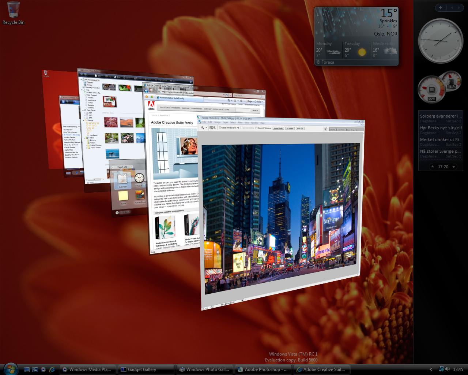Show hidden system tray icons arrow
The height and width of the screenshot is (375, 468).
pyautogui.click(x=431, y=370)
